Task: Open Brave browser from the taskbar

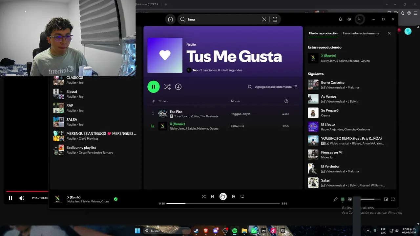Action: [x=206, y=231]
